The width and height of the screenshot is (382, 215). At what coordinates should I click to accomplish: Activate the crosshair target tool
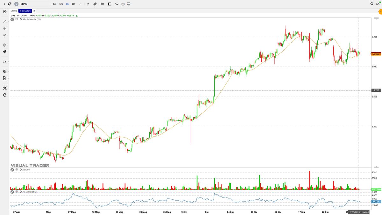(5, 45)
